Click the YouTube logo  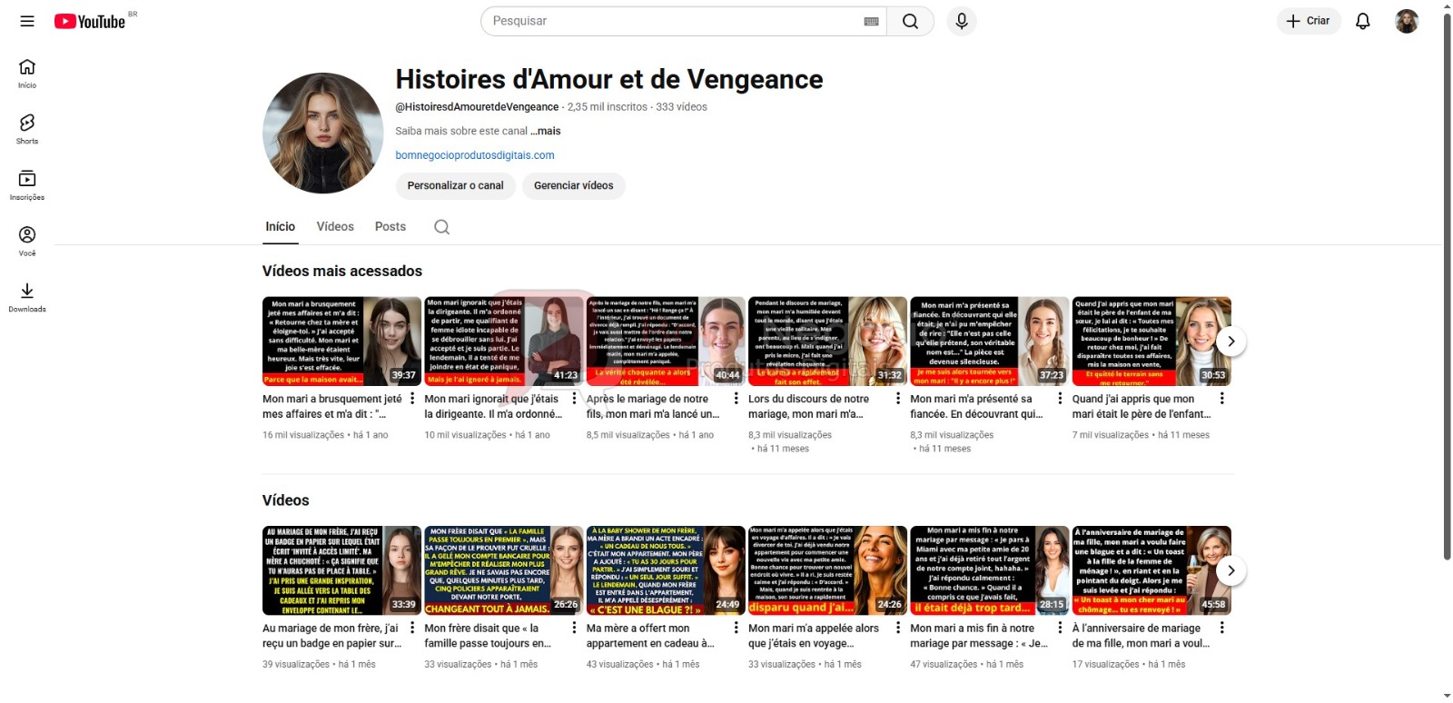pyautogui.click(x=90, y=21)
